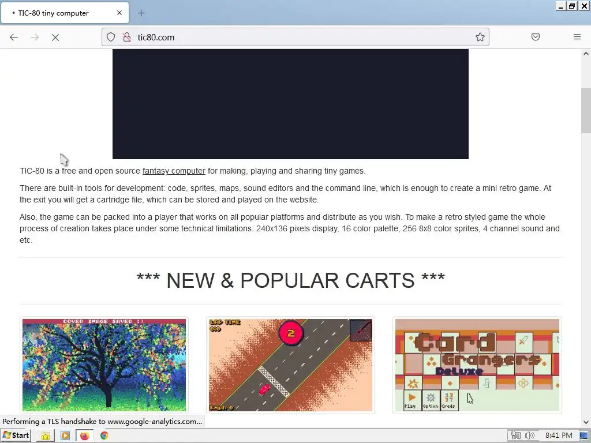591x443 pixels.
Task: Open the file explorer taskbar icon
Action: 45,436
